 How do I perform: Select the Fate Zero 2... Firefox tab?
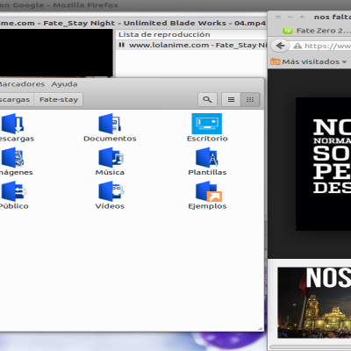(317, 31)
